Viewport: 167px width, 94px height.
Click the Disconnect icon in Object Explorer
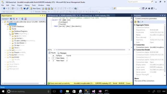(14, 19)
